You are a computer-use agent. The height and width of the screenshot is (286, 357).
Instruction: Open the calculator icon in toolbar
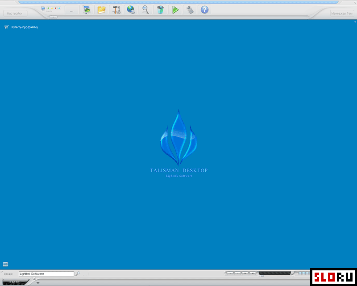[x=190, y=10]
